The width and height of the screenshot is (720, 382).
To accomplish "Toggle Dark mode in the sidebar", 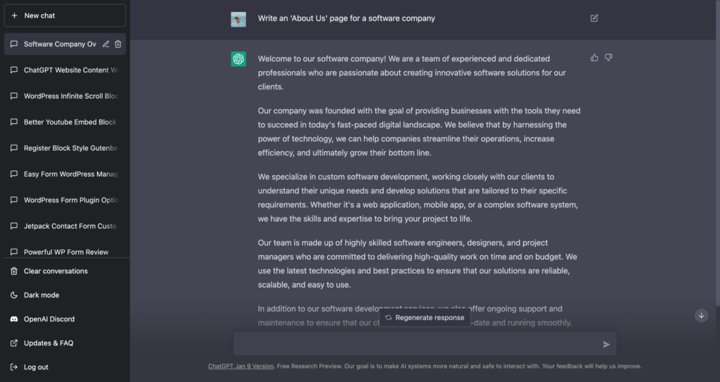I will click(65, 295).
